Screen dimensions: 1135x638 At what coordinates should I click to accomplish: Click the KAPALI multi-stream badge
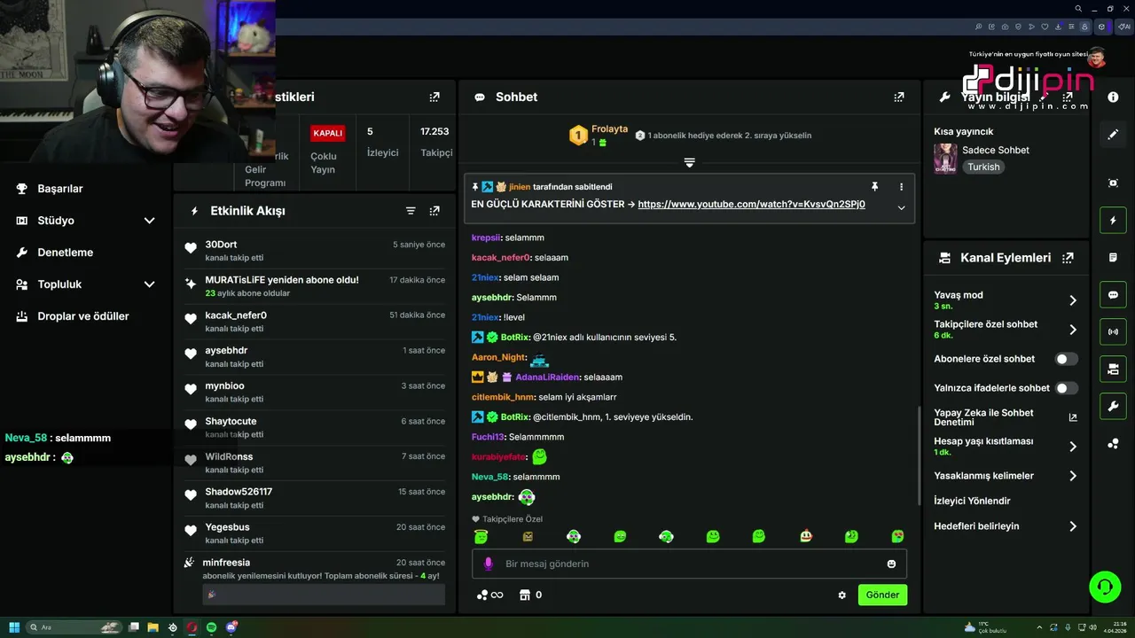pos(327,133)
